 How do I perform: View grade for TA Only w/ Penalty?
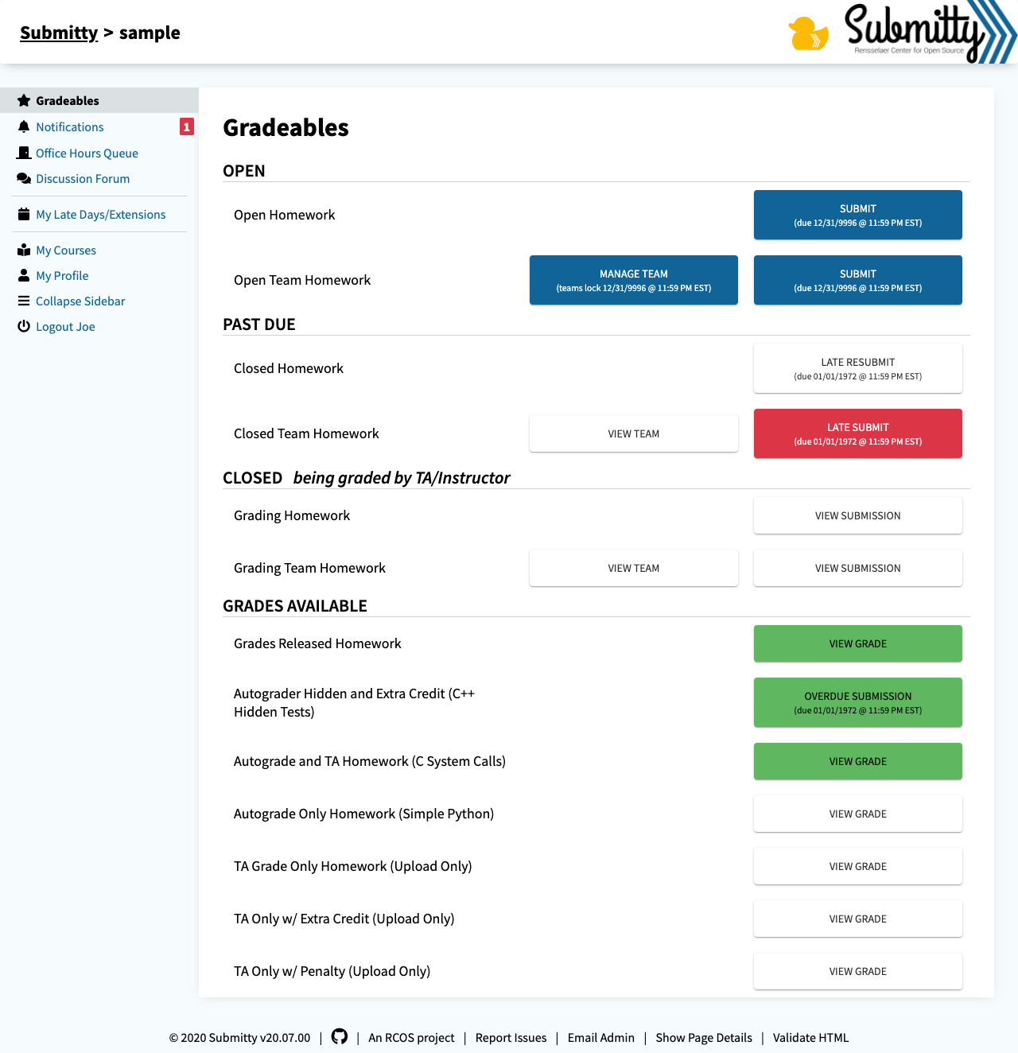pyautogui.click(x=858, y=971)
